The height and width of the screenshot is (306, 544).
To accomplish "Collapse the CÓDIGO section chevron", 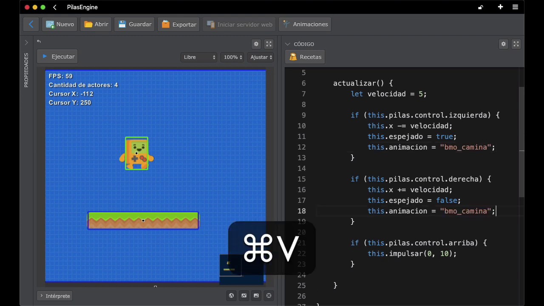I will pyautogui.click(x=288, y=44).
